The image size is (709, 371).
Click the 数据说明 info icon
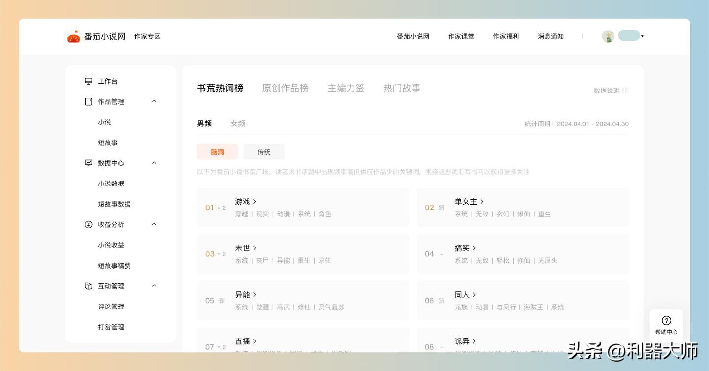[625, 91]
